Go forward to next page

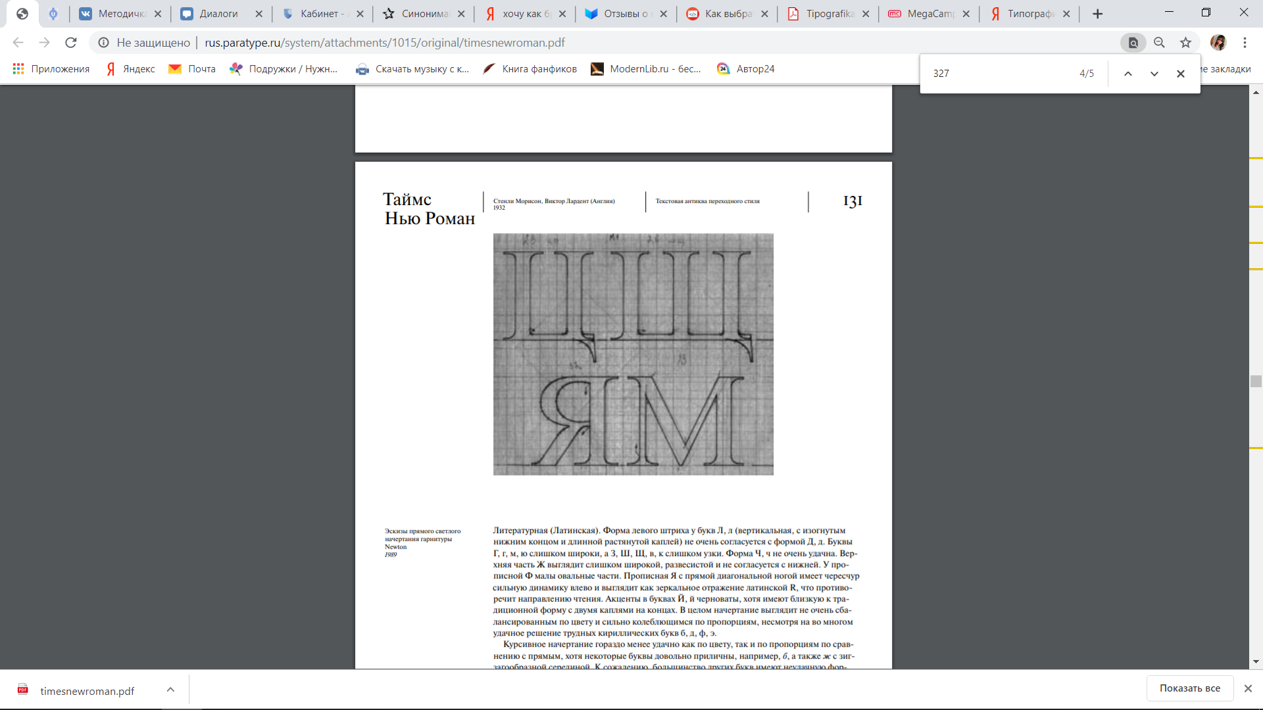pyautogui.click(x=44, y=43)
